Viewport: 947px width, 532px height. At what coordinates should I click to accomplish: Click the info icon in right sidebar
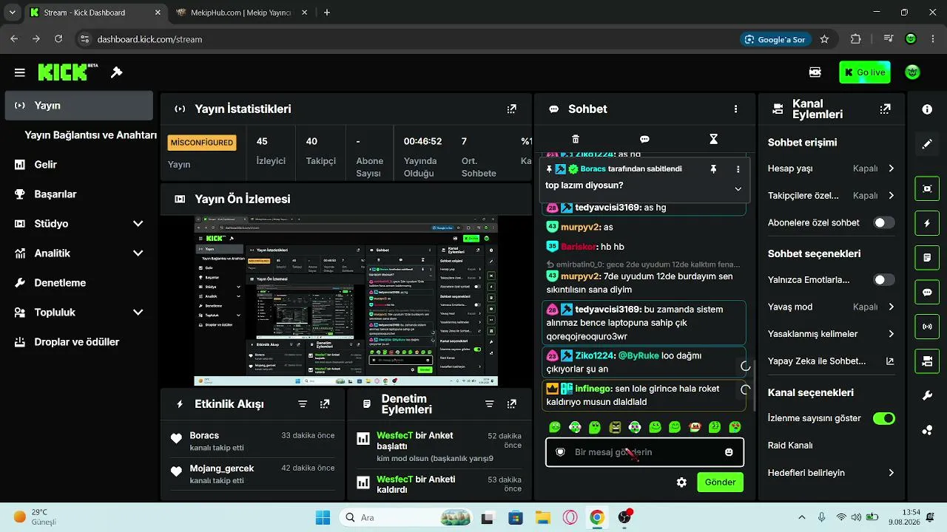click(927, 109)
